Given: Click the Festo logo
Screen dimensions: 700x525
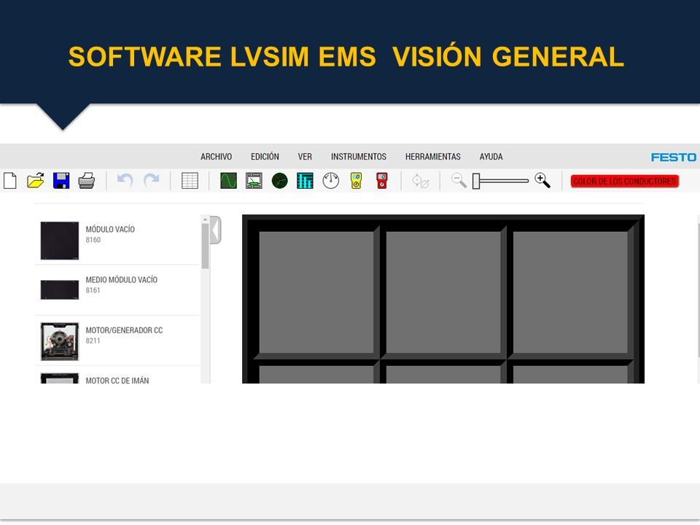Looking at the screenshot, I should click(673, 157).
